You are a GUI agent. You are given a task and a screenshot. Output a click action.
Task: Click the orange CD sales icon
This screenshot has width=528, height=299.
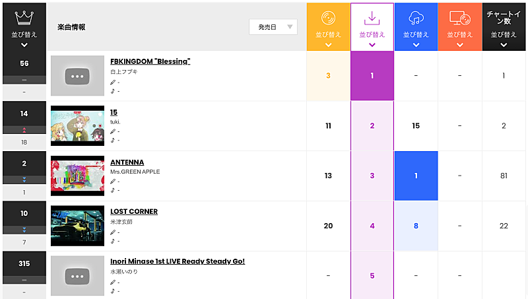pos(328,17)
